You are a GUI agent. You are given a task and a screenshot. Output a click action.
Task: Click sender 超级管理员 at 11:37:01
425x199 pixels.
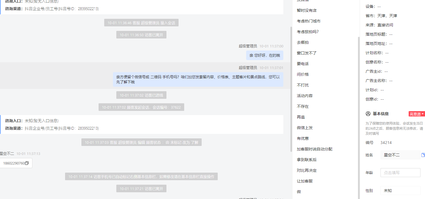248,68
